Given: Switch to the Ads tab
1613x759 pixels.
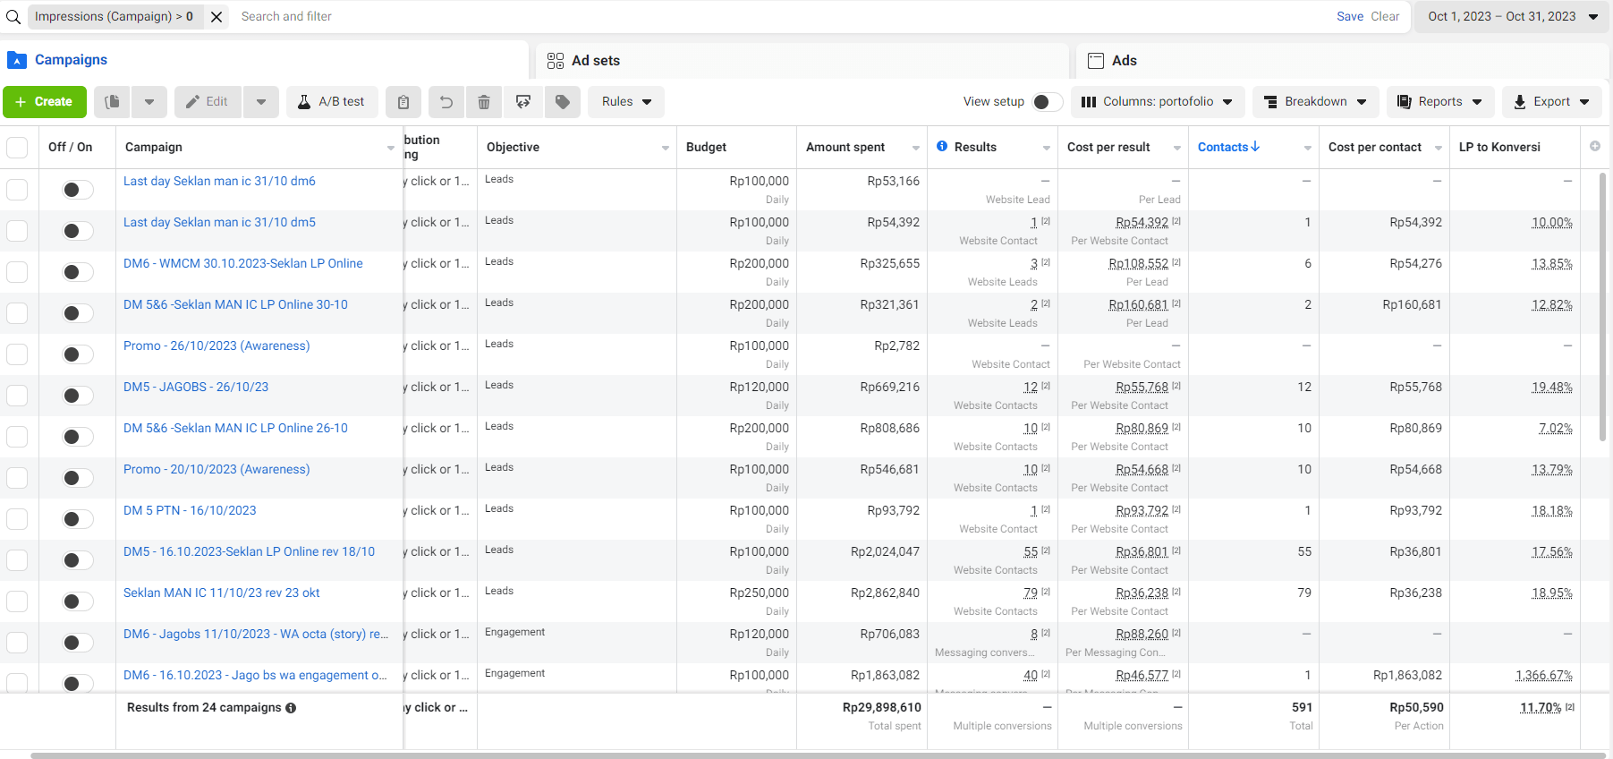Looking at the screenshot, I should (1124, 61).
